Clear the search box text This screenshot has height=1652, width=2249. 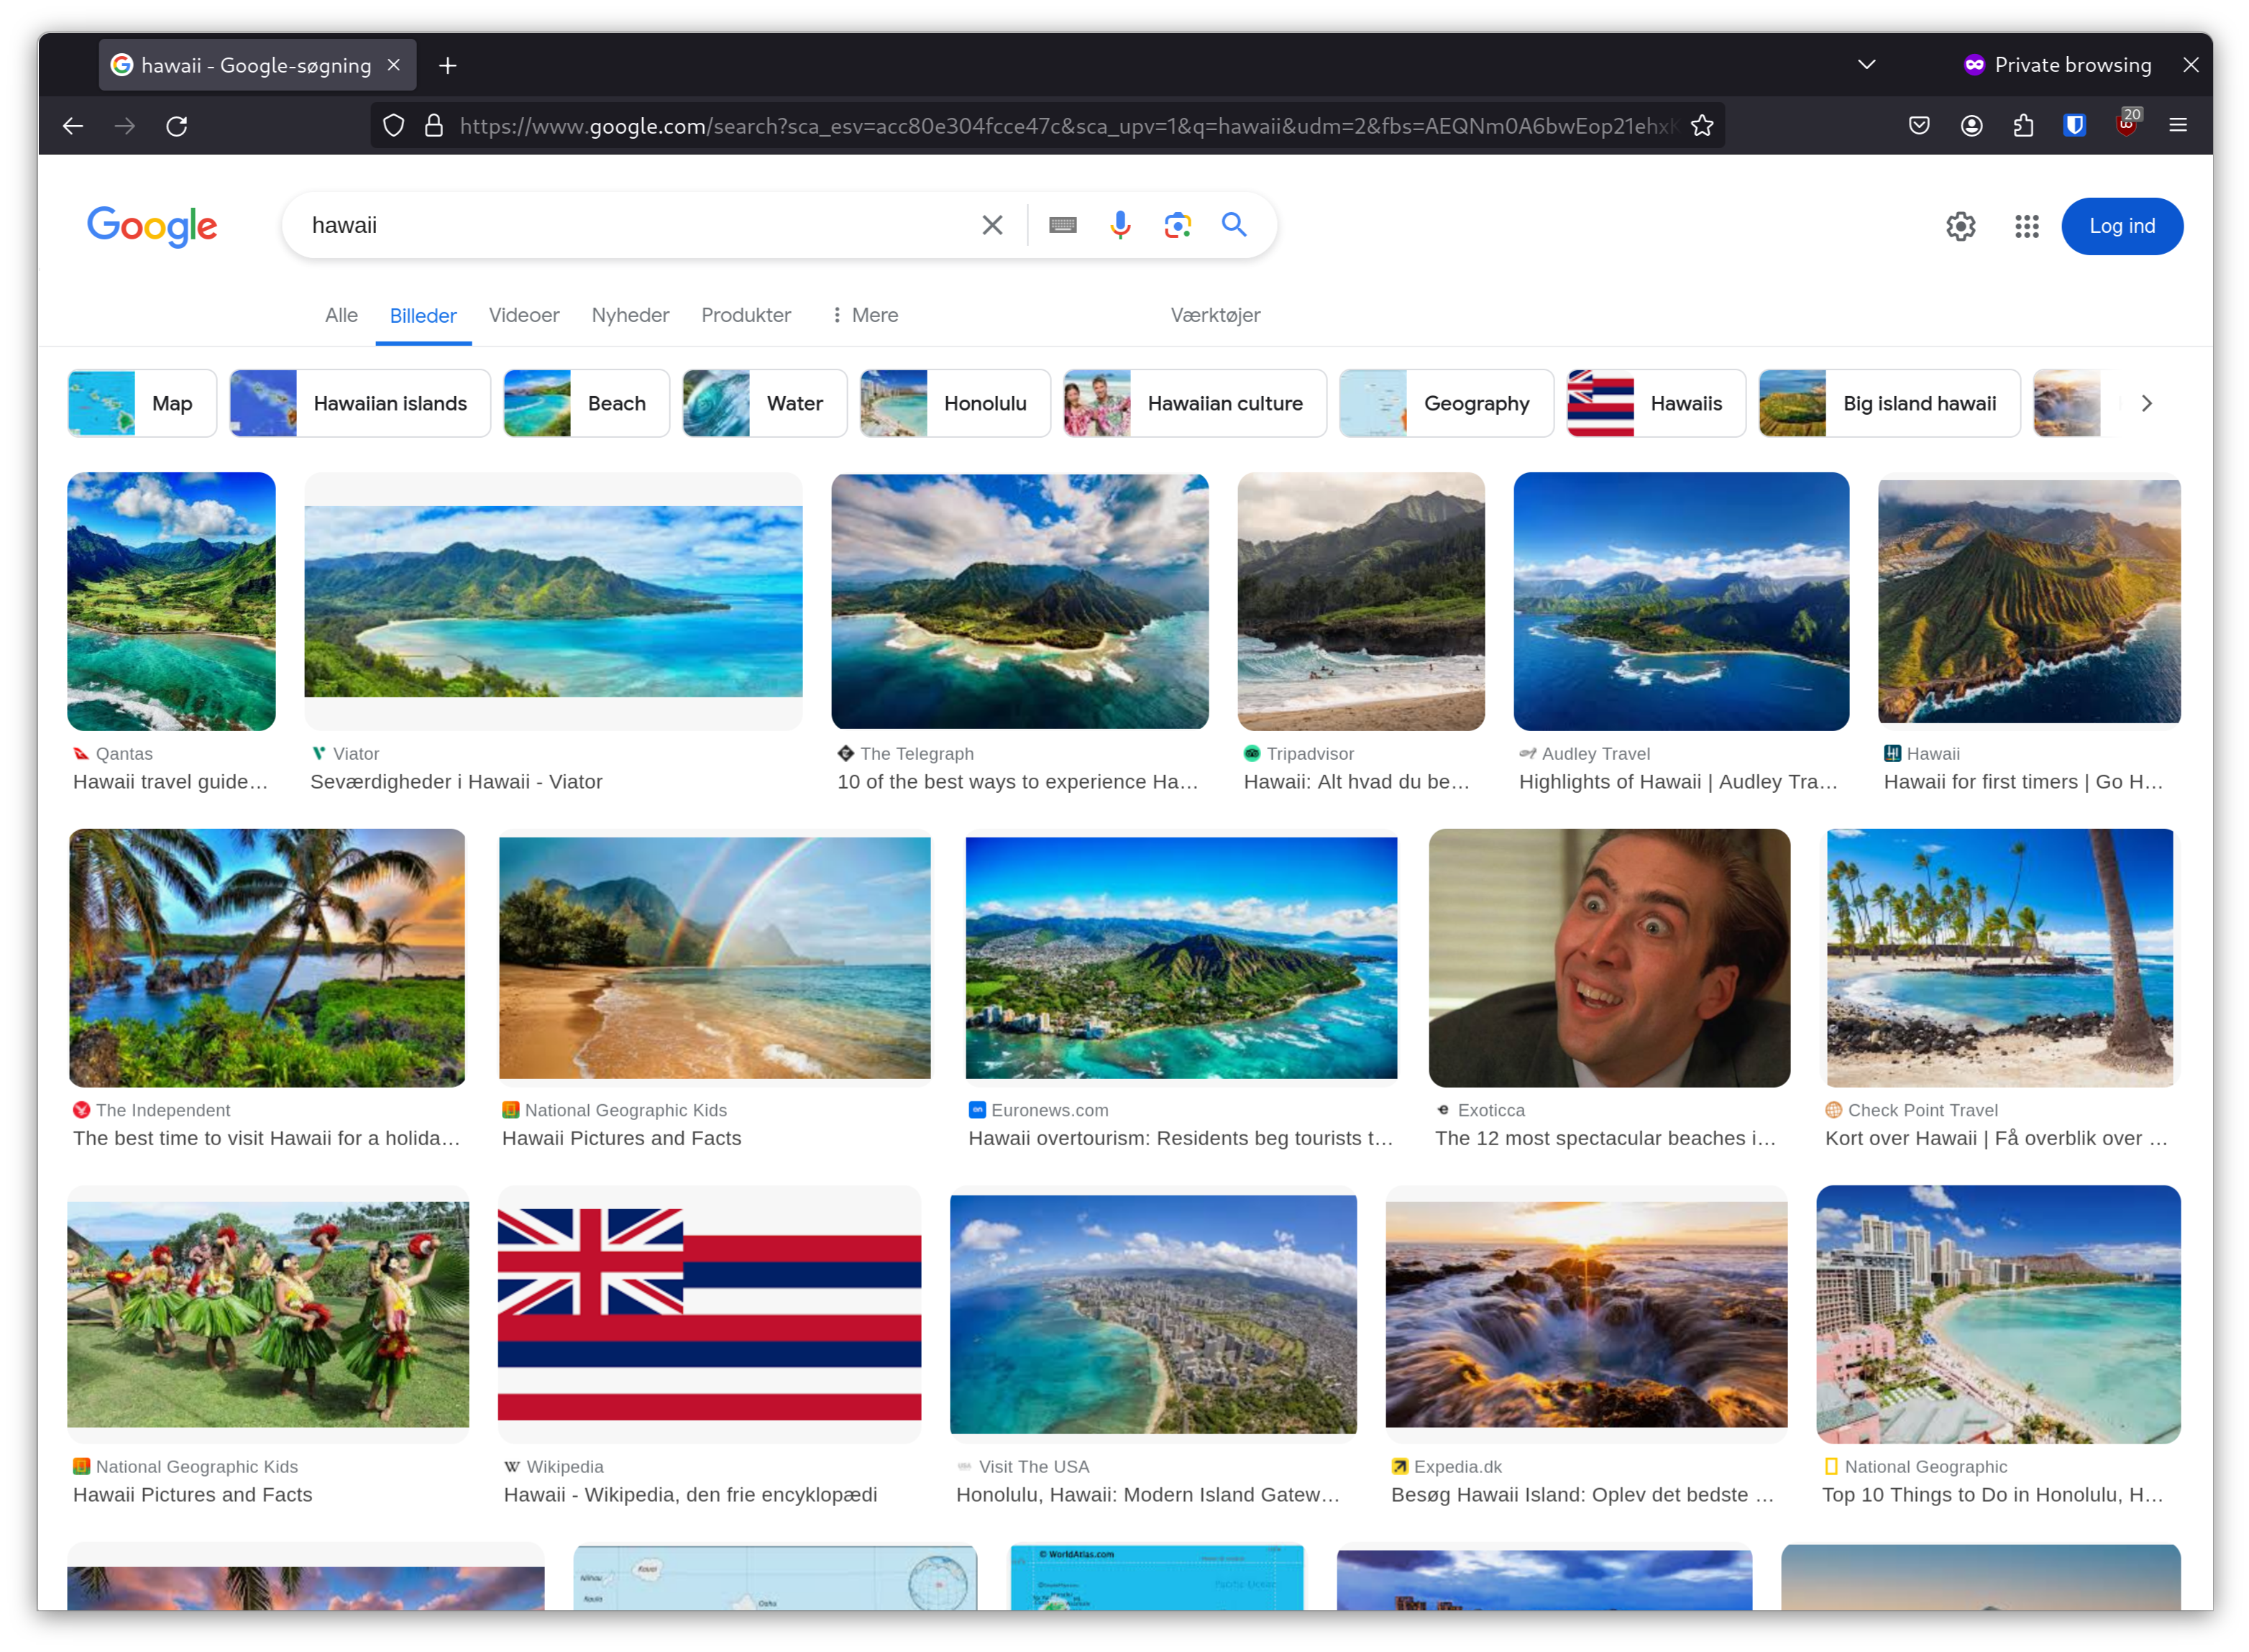pyautogui.click(x=992, y=225)
